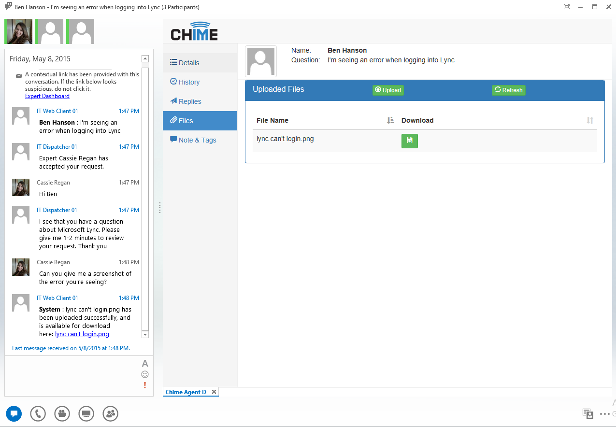This screenshot has width=616, height=427.
Task: Close the Chime Agent D tab
Action: pos(214,392)
